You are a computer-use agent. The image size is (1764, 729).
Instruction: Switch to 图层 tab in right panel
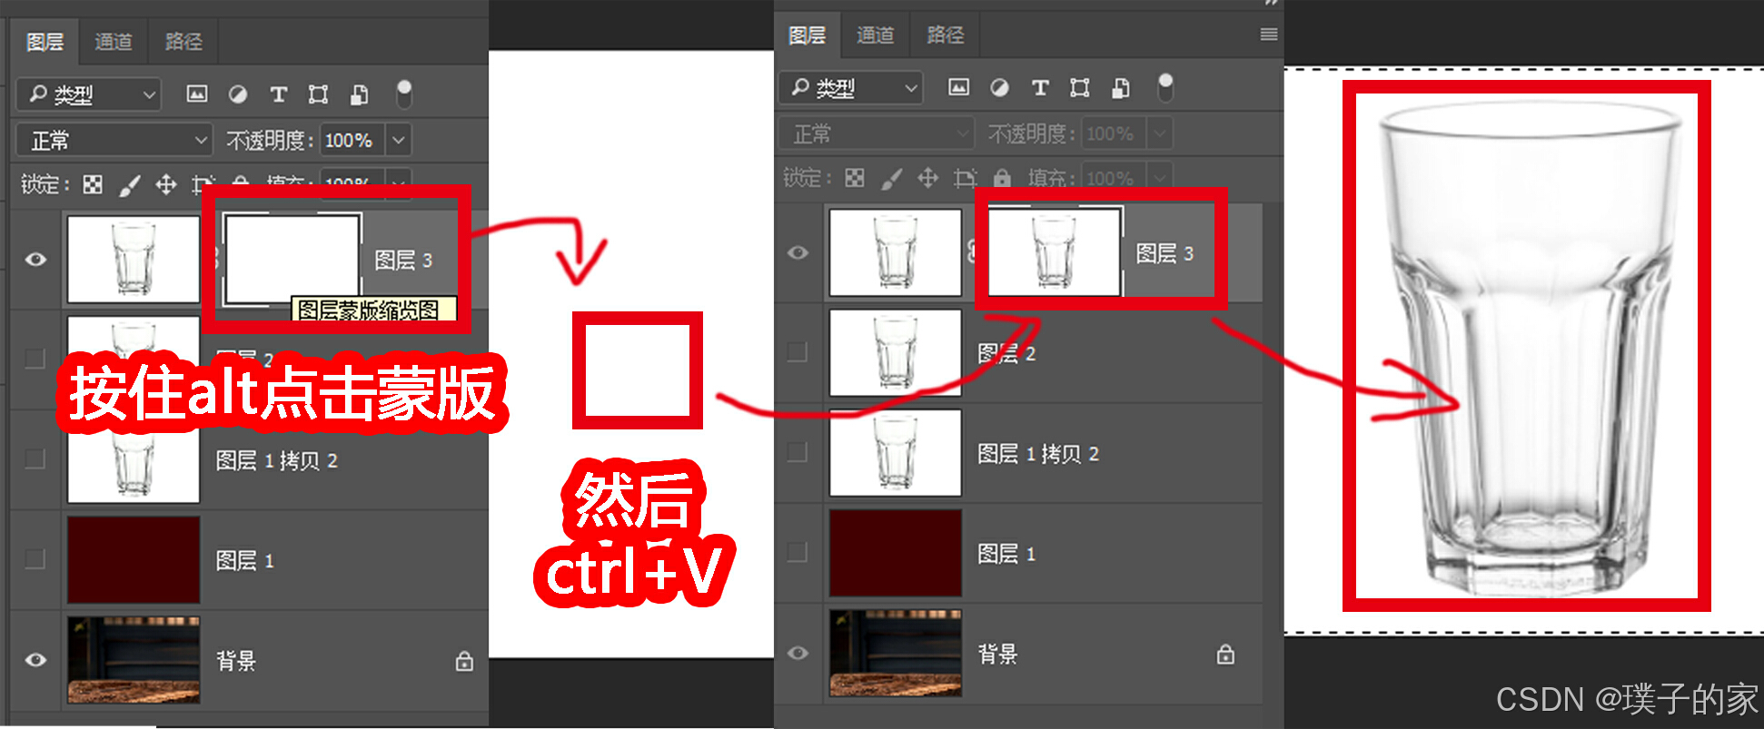[808, 35]
